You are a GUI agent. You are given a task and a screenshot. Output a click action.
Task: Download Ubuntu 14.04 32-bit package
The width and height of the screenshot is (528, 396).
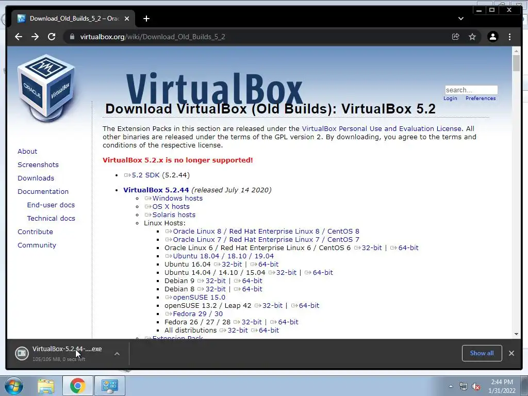tap(283, 272)
